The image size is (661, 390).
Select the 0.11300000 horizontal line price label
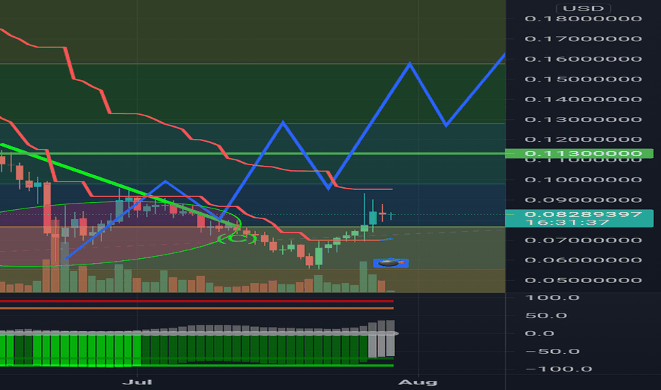(x=579, y=153)
